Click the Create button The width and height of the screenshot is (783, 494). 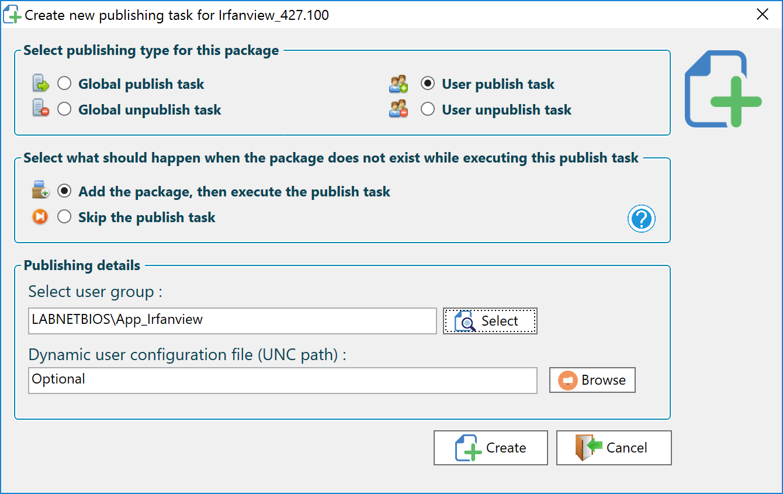(490, 448)
